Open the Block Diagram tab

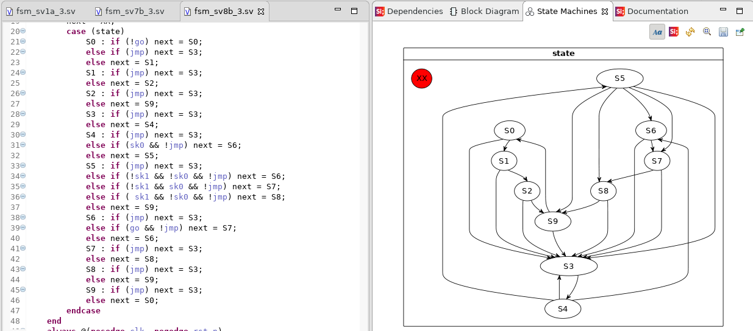point(484,11)
